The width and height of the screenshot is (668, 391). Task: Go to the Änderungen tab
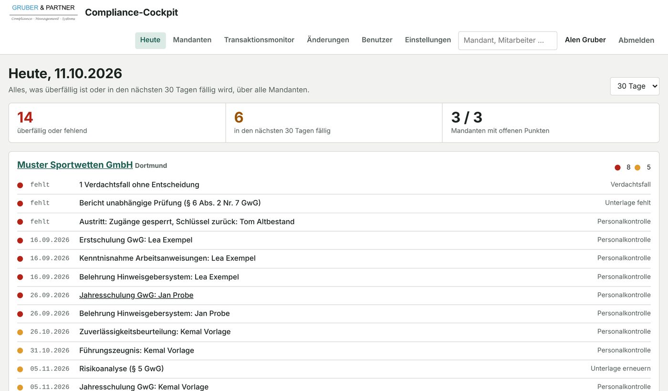328,40
